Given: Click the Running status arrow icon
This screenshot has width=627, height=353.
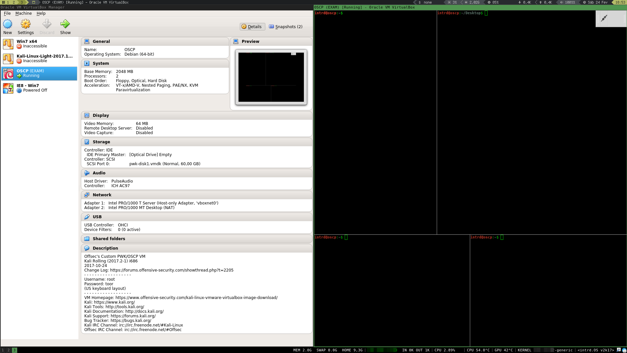Looking at the screenshot, I should [x=19, y=76].
